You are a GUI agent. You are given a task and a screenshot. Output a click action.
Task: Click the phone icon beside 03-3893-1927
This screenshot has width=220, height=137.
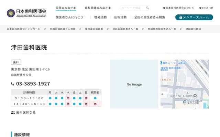click(13, 84)
